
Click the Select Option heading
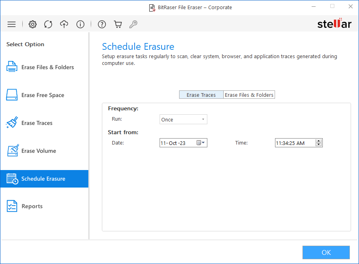[x=25, y=45]
